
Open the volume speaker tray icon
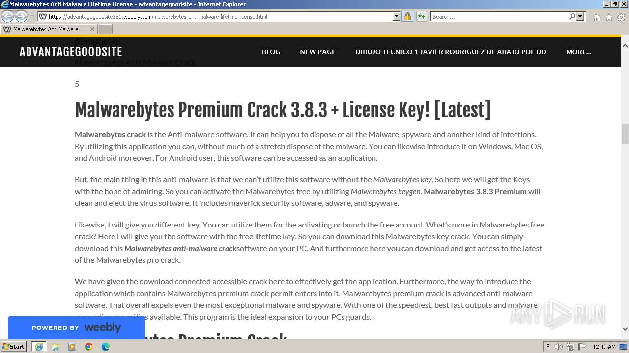pos(559,347)
